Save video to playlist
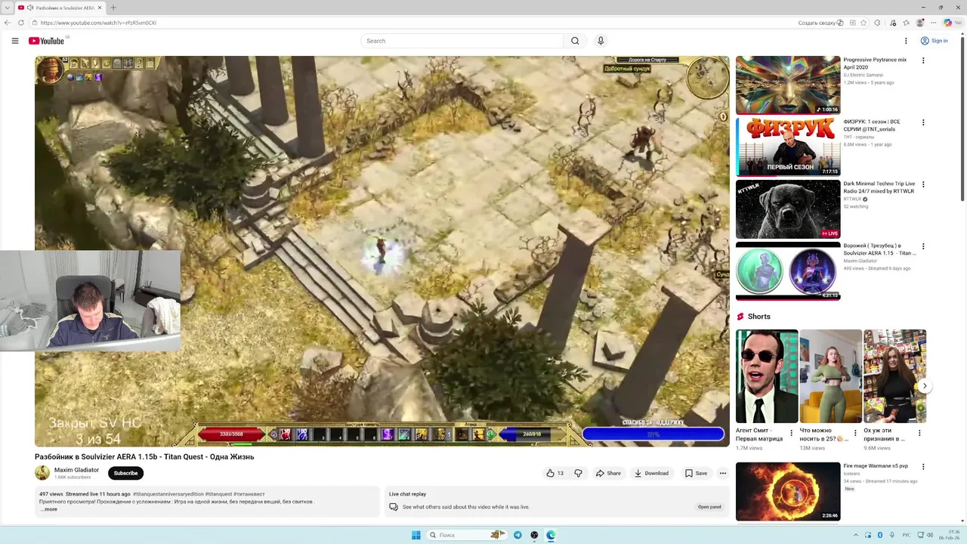 pyautogui.click(x=696, y=473)
